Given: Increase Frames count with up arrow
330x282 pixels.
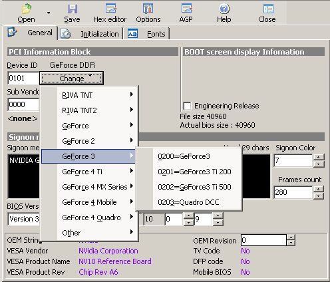Looking at the screenshot, I should point(319,189).
